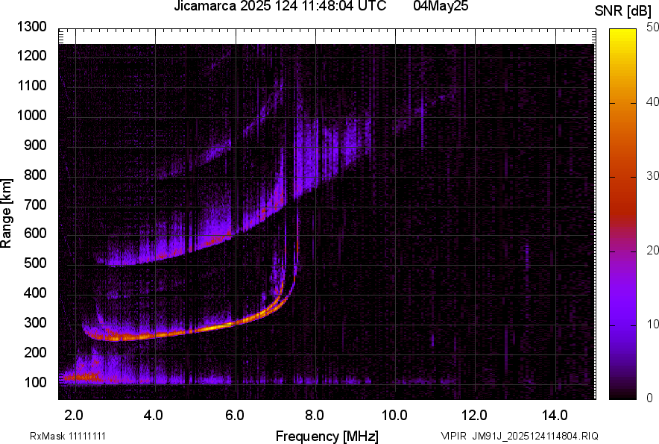Click range tick label '500'
Screen dimensions: 659x444
pyautogui.click(x=35, y=263)
